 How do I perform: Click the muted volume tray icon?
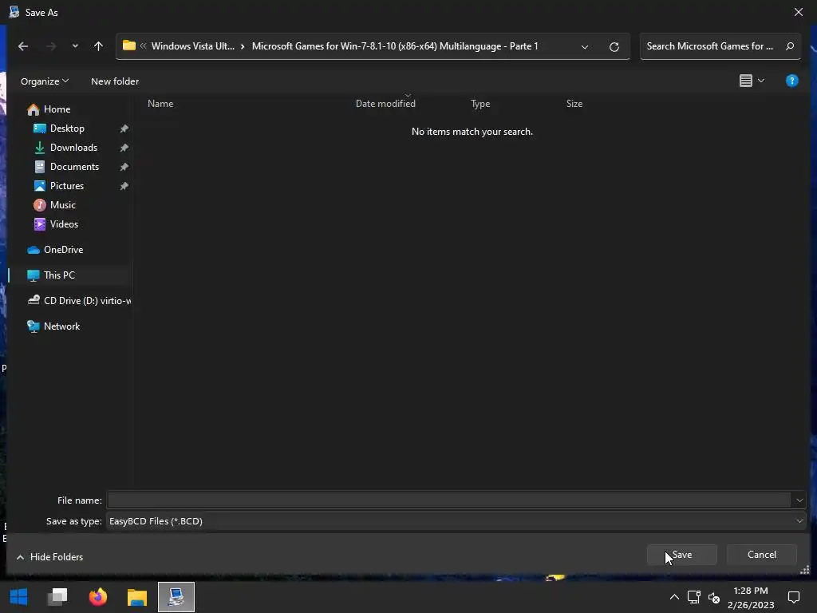(x=714, y=597)
